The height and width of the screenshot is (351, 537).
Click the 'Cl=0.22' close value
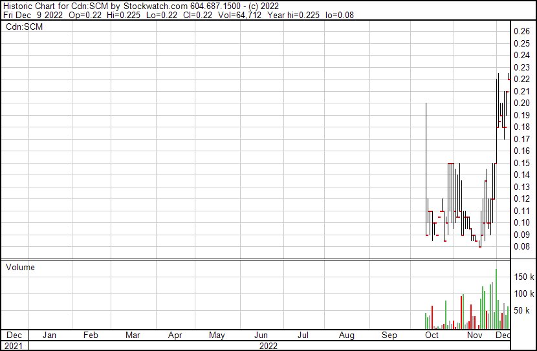197,15
